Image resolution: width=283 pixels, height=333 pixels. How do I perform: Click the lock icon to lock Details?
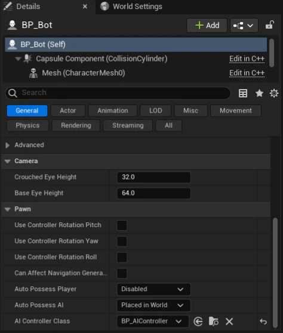[270, 25]
